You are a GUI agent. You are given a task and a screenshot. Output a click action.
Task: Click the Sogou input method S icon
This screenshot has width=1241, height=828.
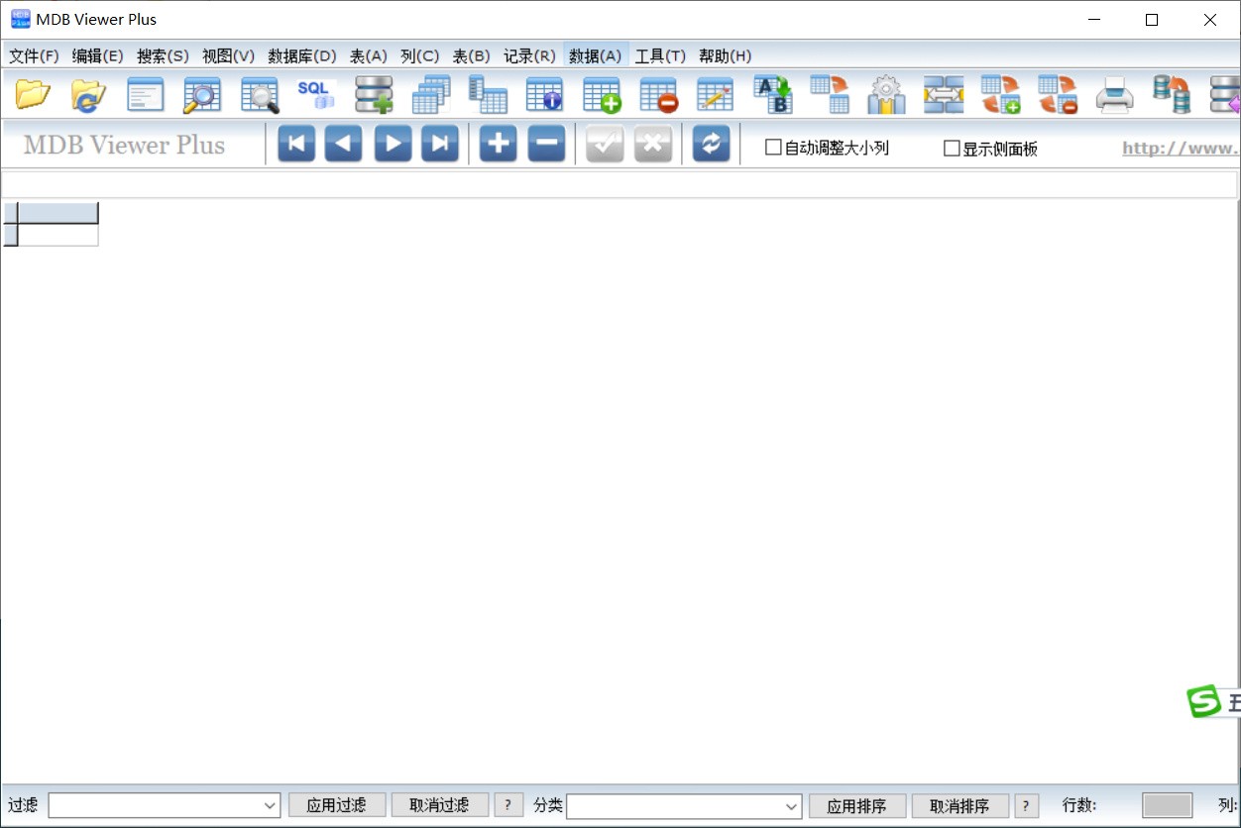click(1204, 701)
